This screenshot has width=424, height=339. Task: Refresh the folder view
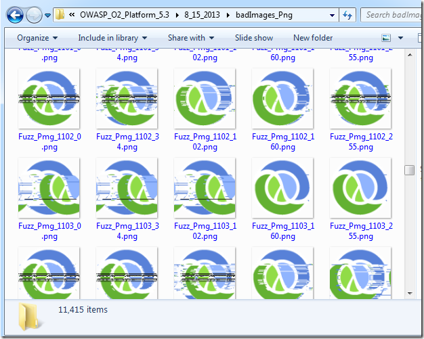347,15
